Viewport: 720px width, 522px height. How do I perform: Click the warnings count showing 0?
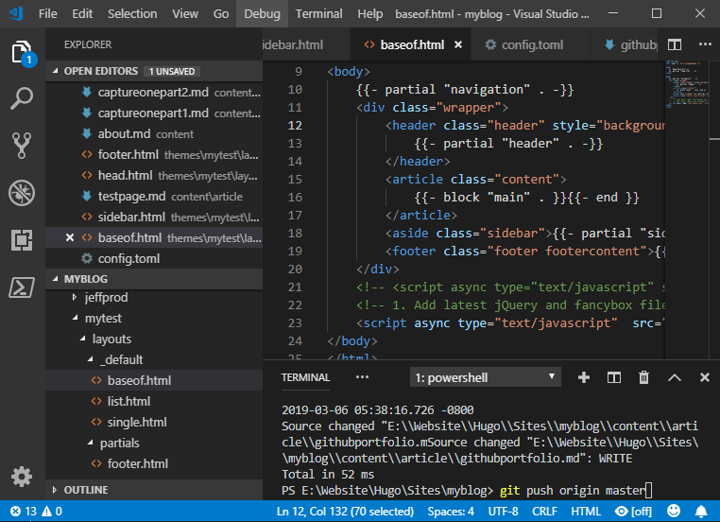[x=52, y=511]
